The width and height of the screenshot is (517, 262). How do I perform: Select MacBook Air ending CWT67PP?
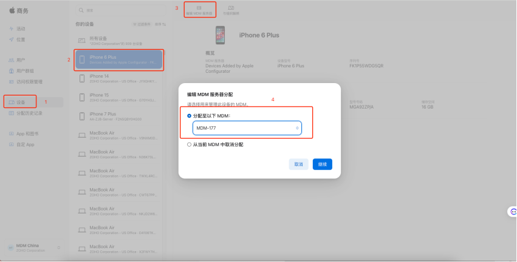pyautogui.click(x=119, y=192)
